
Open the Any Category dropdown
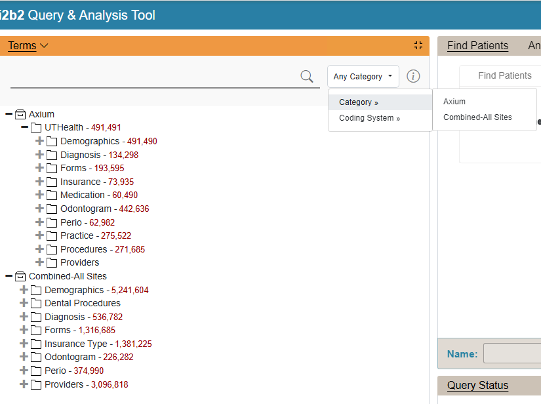[363, 76]
